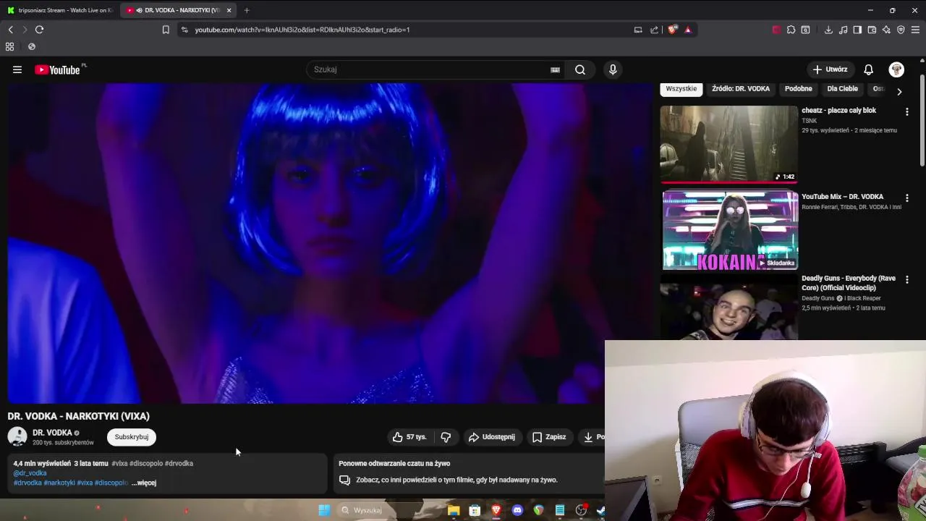
Task: Open the live chat replay panel
Action: click(x=469, y=473)
